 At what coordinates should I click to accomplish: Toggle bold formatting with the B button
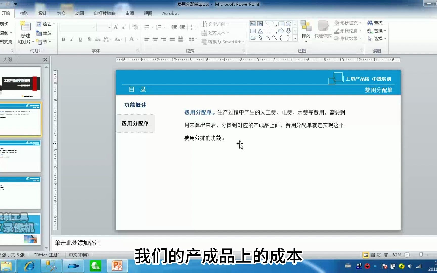pyautogui.click(x=63, y=39)
